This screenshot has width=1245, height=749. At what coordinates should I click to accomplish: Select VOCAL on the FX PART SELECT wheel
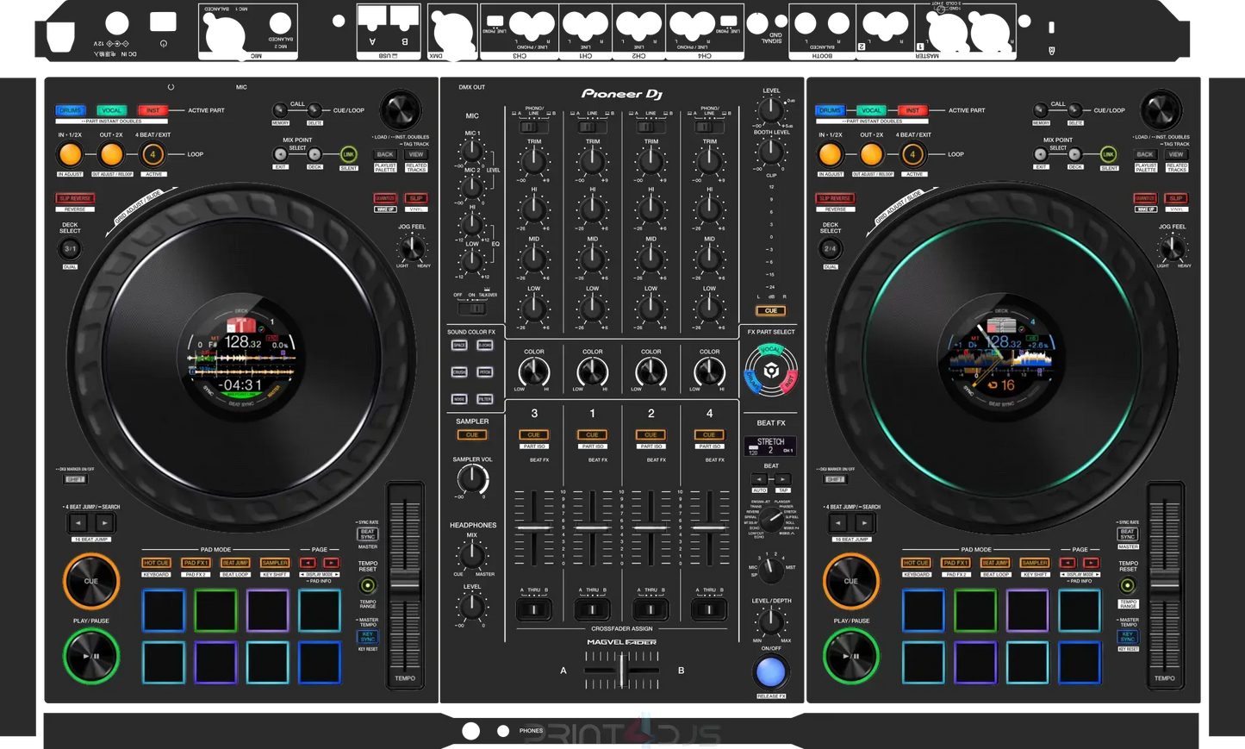click(x=769, y=348)
